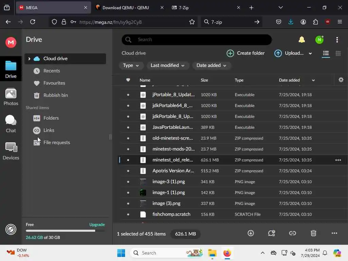
Task: Open the uBlock Origin extension icon
Action: click(327, 22)
